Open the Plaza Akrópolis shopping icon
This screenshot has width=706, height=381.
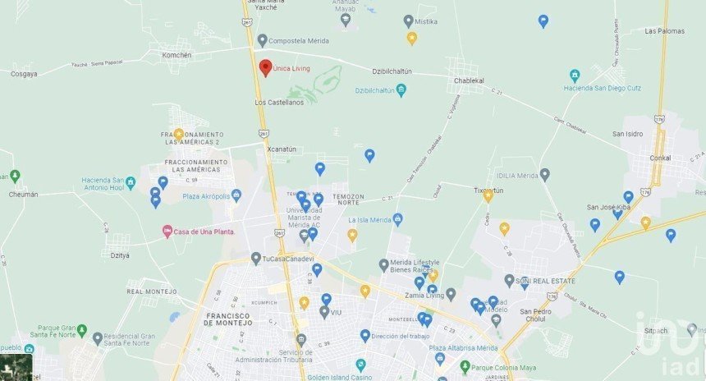click(x=236, y=195)
